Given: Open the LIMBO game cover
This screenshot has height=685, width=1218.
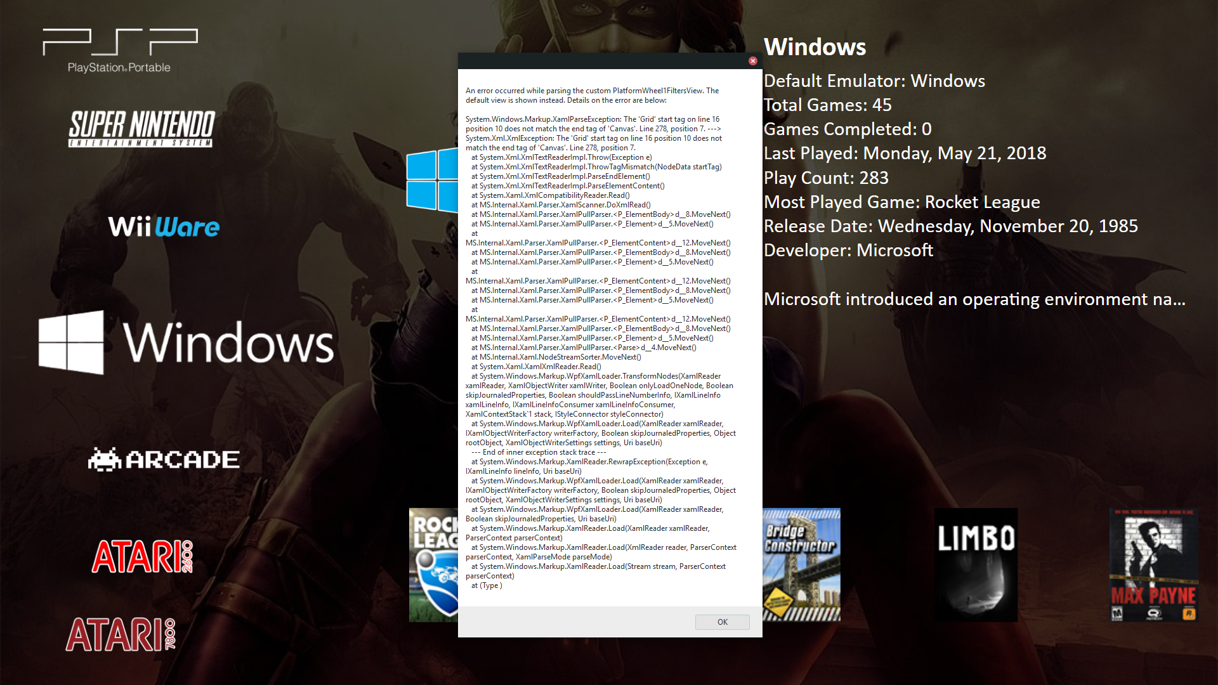Looking at the screenshot, I should tap(976, 564).
